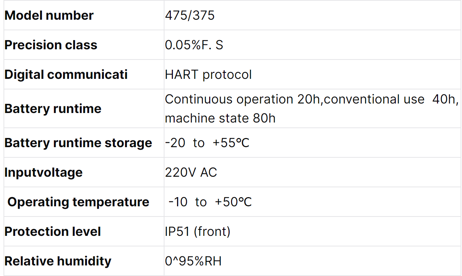Image resolution: width=462 pixels, height=276 pixels.
Task: Click the "Precision class" row label
Action: point(51,45)
